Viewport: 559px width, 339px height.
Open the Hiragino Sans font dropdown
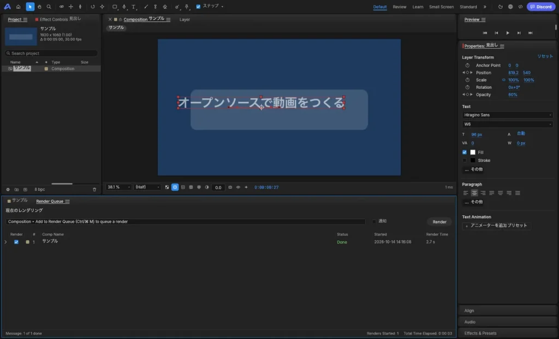[507, 115]
